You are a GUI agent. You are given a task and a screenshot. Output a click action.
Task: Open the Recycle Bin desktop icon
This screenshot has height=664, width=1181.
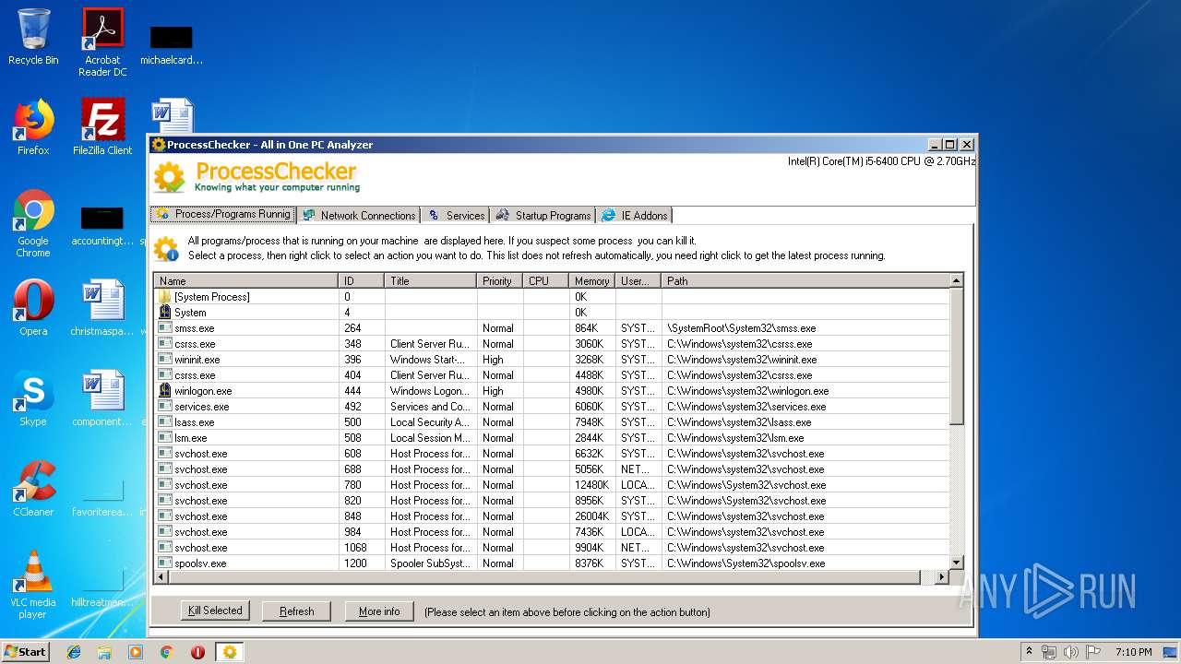[x=33, y=37]
